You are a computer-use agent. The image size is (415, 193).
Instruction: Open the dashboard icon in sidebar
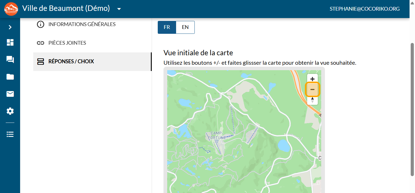(10, 42)
